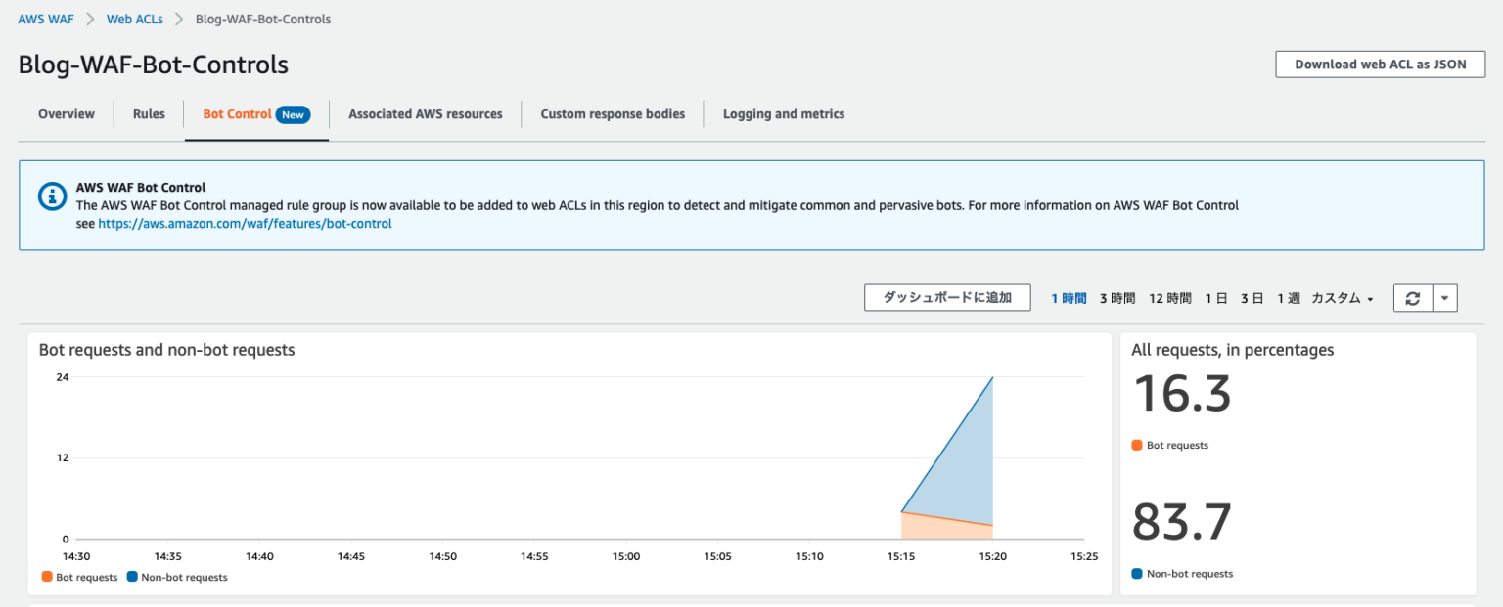
Task: Enable the 1週 time range view
Action: point(1288,298)
